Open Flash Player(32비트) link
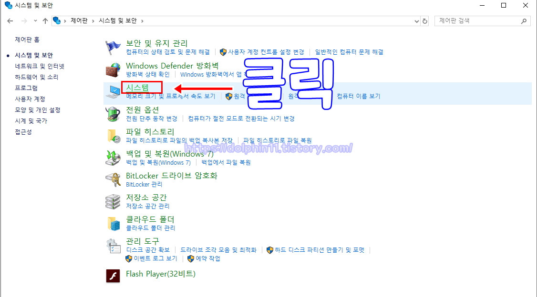 point(161,274)
